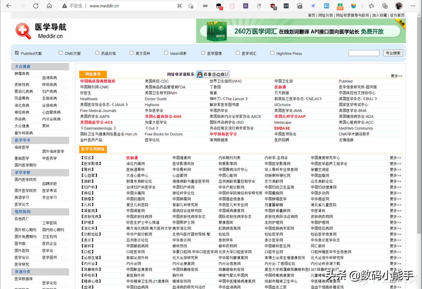Viewport: 422px width, 289px height.
Task: Click the infinity symbol extension icon
Action: (x=206, y=6)
